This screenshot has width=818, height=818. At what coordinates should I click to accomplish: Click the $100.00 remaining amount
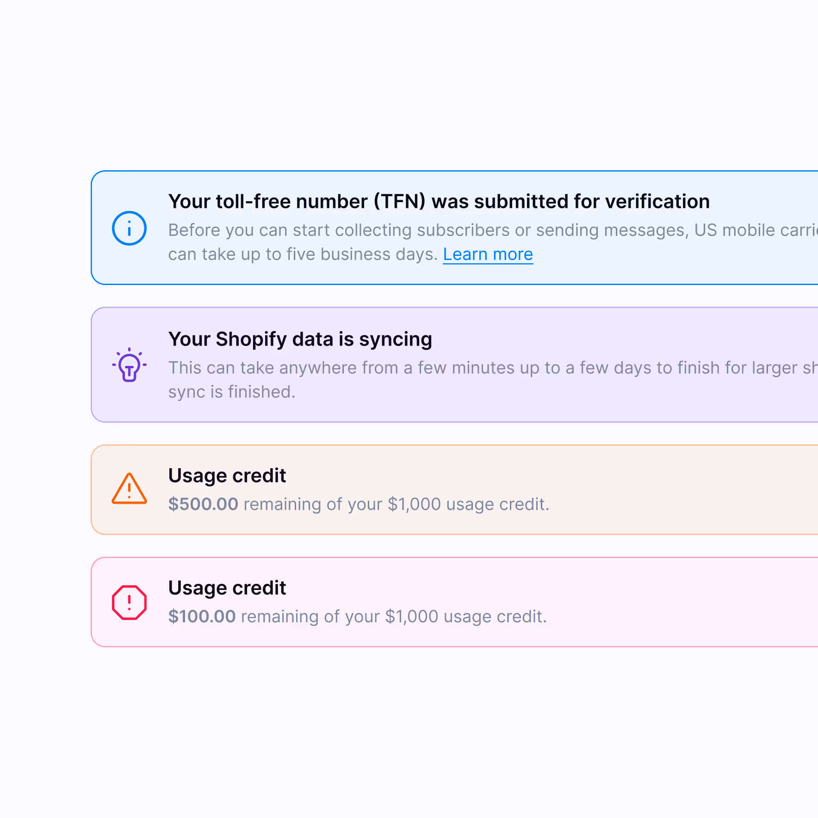pyautogui.click(x=202, y=617)
